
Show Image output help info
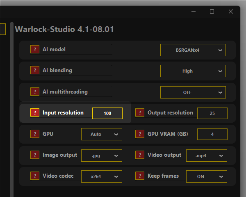point(35,156)
